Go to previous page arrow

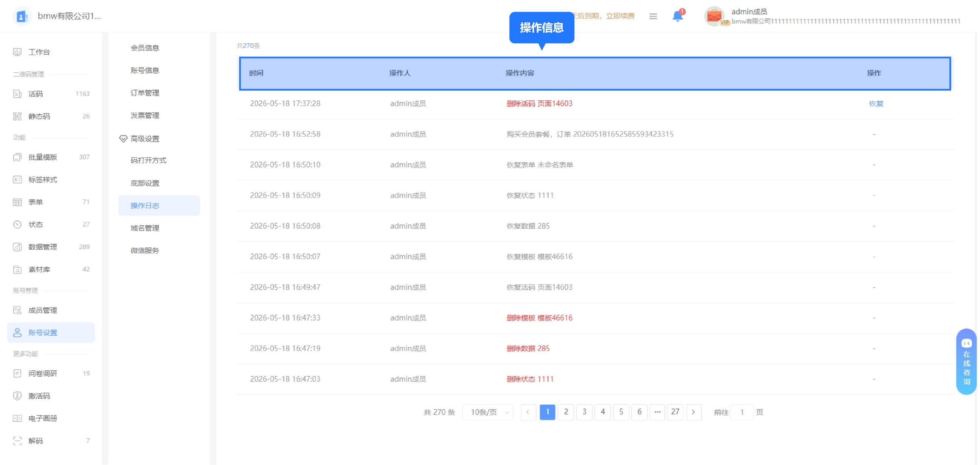[528, 412]
